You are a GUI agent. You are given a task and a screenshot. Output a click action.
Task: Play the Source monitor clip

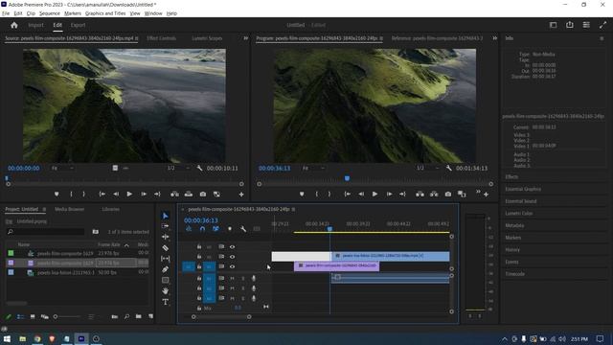pyautogui.click(x=129, y=194)
